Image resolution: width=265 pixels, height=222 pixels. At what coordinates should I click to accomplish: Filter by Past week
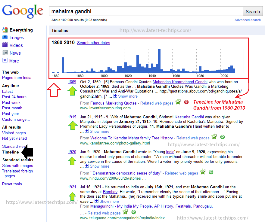coord(11,102)
